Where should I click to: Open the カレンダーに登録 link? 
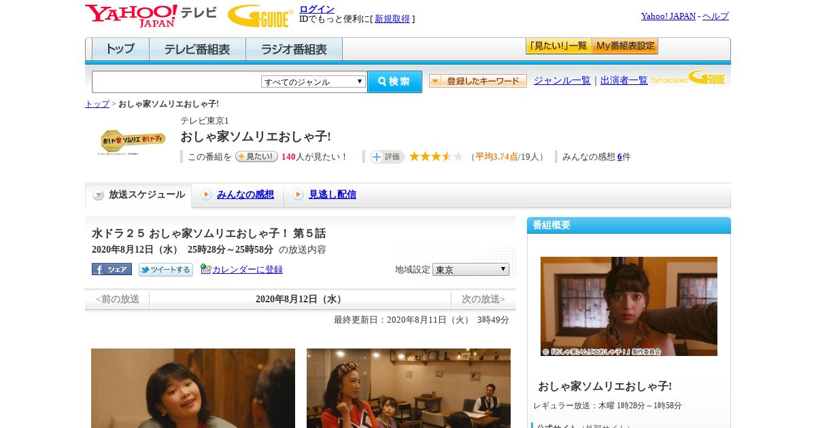point(248,269)
